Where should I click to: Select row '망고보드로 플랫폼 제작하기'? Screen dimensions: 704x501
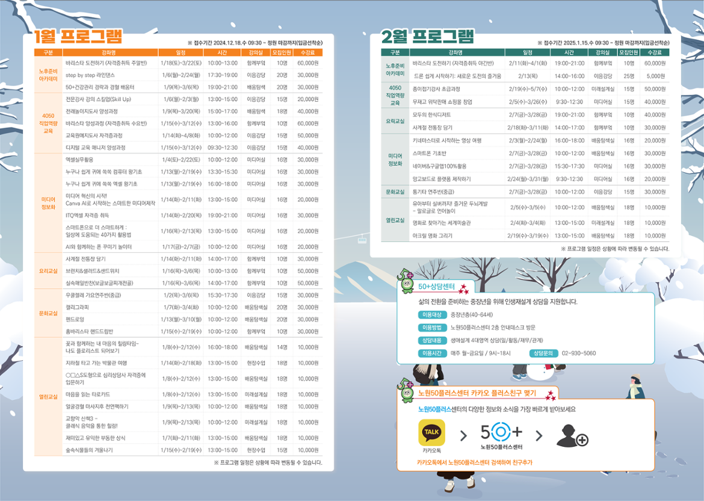click(539, 179)
